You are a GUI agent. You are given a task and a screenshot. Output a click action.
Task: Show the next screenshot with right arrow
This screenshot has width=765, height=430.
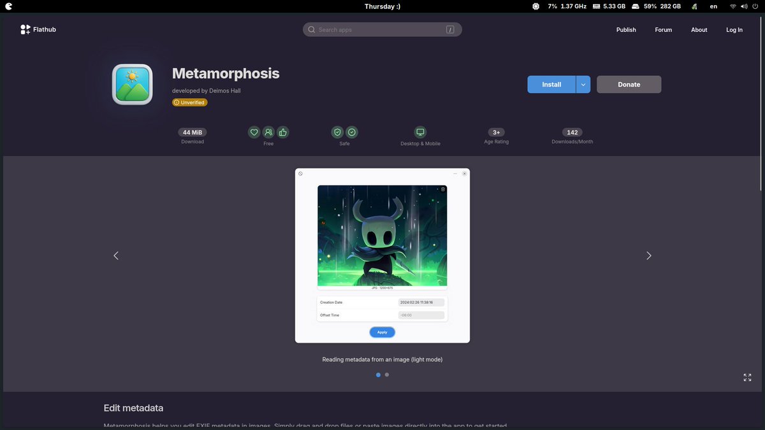(649, 255)
